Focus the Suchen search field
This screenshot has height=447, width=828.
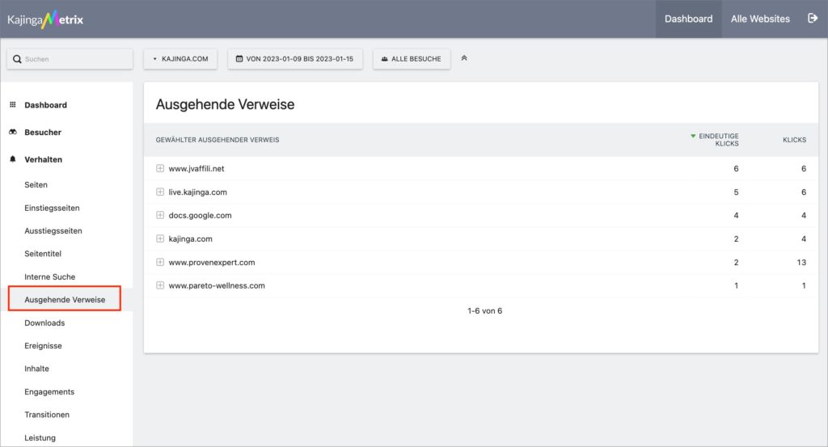[70, 59]
